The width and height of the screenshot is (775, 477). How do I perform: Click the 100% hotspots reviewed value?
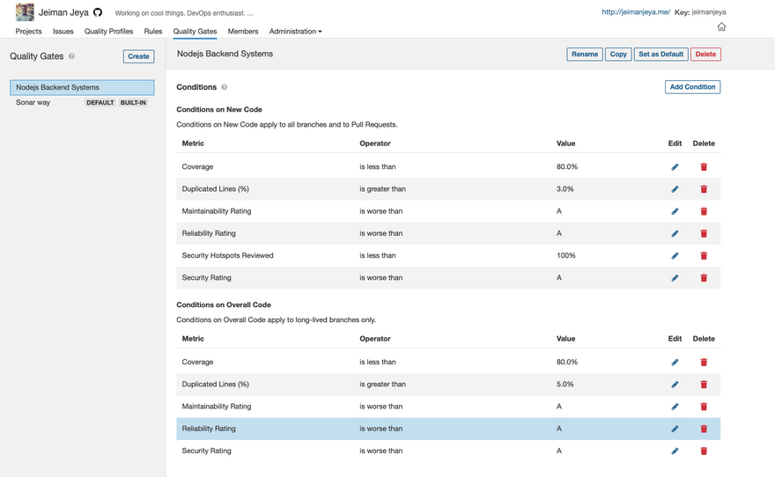566,255
